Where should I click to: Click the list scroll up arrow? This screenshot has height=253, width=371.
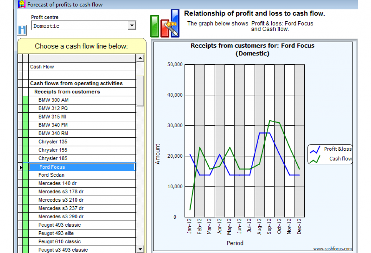(x=140, y=58)
